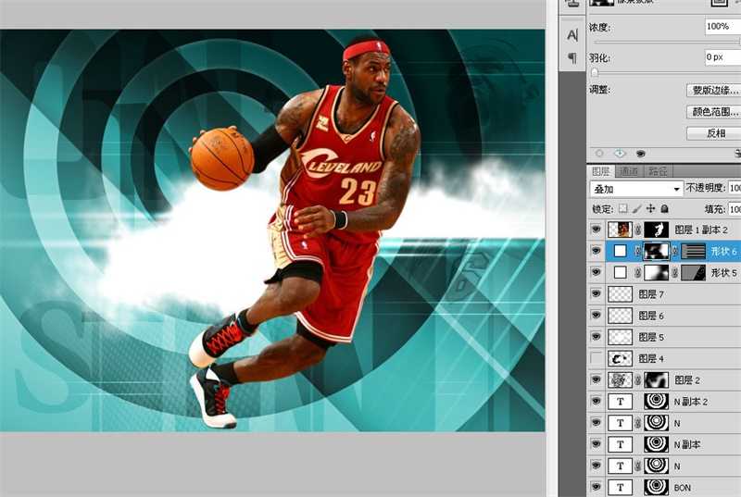The height and width of the screenshot is (497, 741).
Task: Show the hidden 图层 4 layer
Action: tap(597, 358)
